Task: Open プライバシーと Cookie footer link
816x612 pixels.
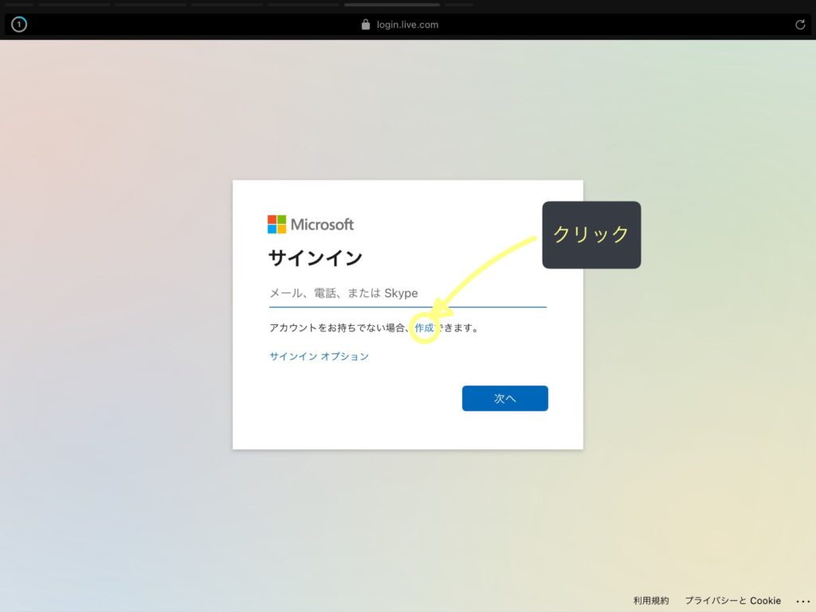Action: [732, 601]
